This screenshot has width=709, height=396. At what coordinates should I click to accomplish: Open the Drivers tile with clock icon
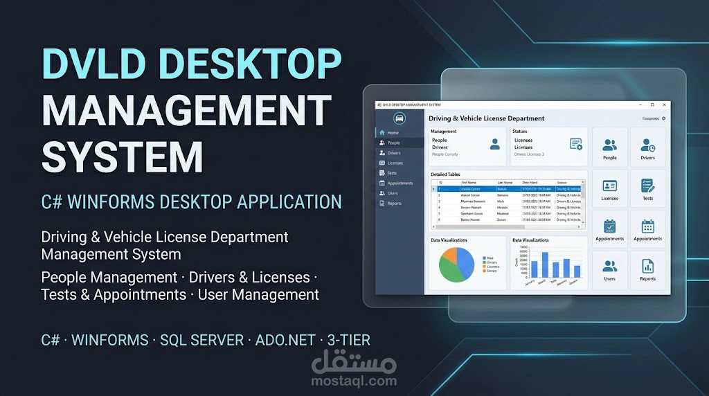(x=647, y=147)
